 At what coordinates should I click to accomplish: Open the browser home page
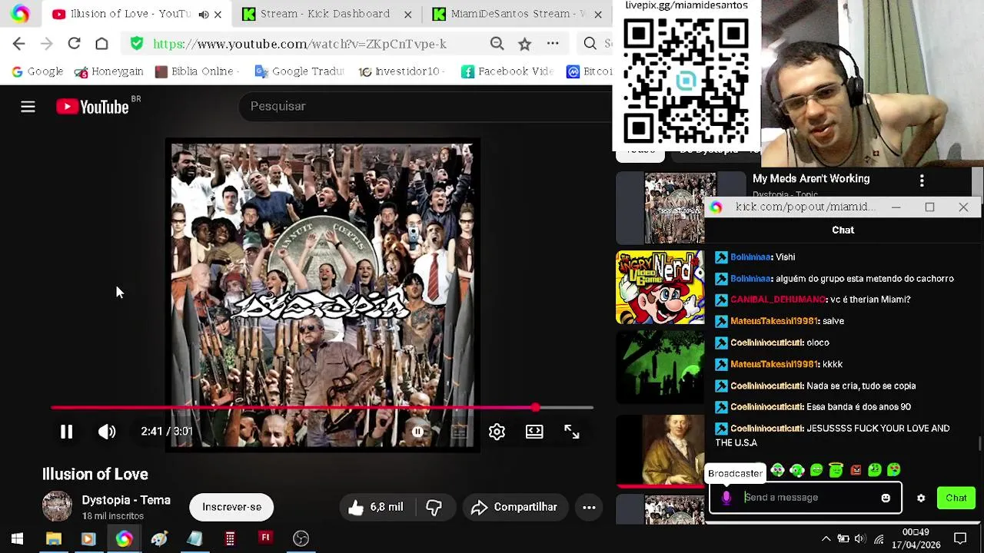coord(101,44)
